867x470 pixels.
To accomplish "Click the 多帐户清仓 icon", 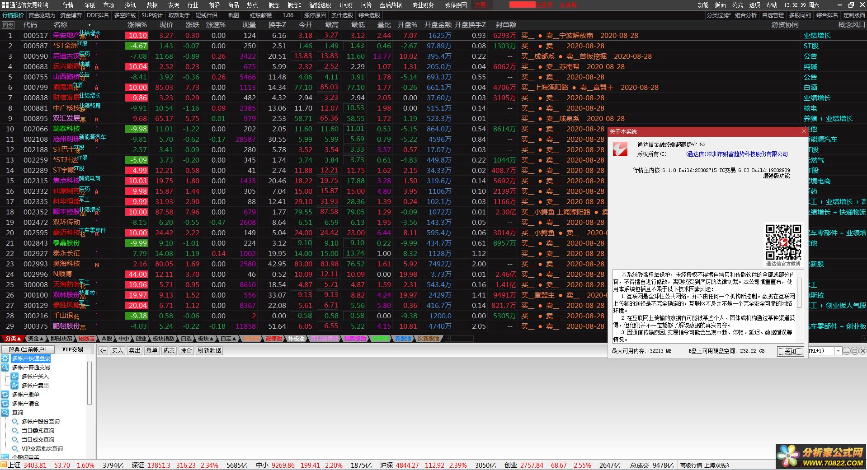I will 5,403.
